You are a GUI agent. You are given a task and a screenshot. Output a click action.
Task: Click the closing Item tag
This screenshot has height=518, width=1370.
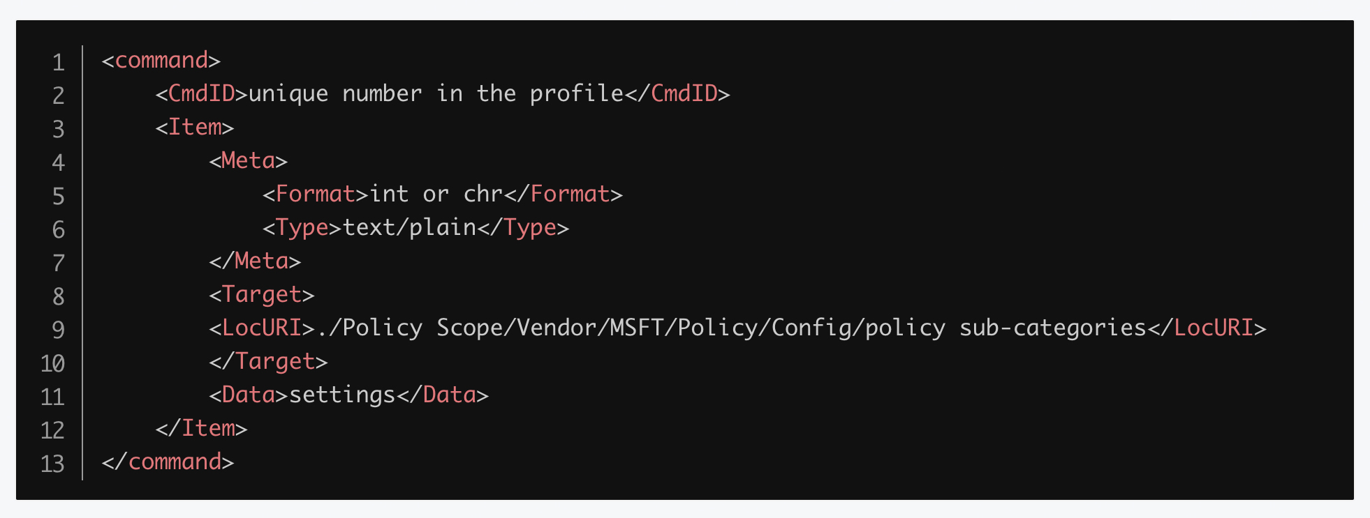click(201, 429)
